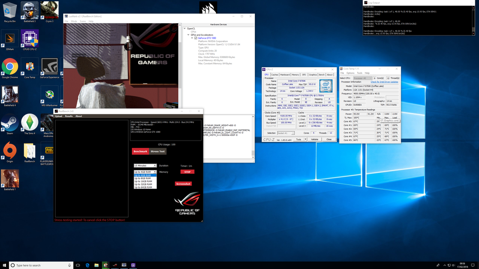
Task: Toggle the GeForce GTX 1080 checkbox
Action: tap(196, 38)
